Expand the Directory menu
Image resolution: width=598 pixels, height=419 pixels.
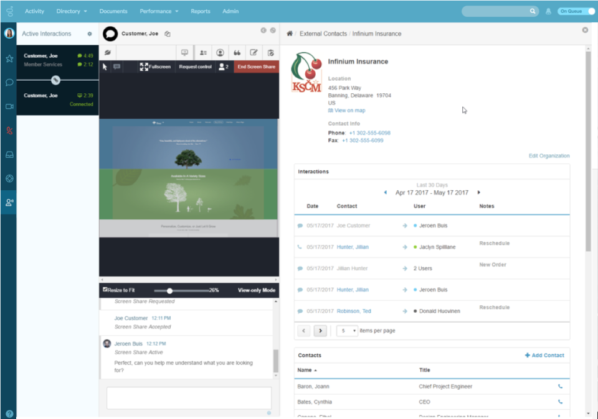(71, 11)
